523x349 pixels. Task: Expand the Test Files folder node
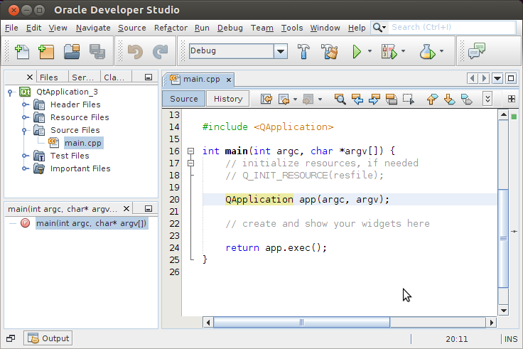(x=24, y=156)
